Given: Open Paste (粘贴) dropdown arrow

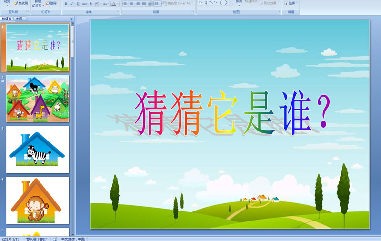Looking at the screenshot, I should (x=7, y=6).
